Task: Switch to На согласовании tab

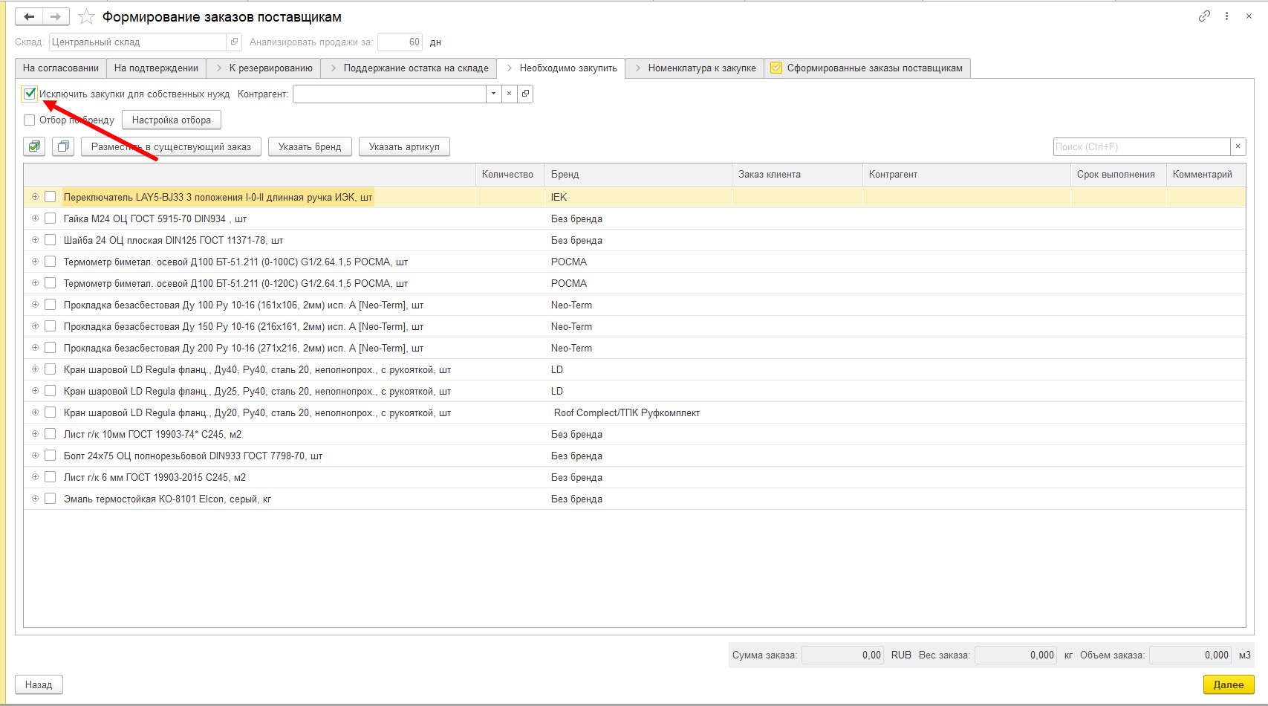Action: pos(61,68)
